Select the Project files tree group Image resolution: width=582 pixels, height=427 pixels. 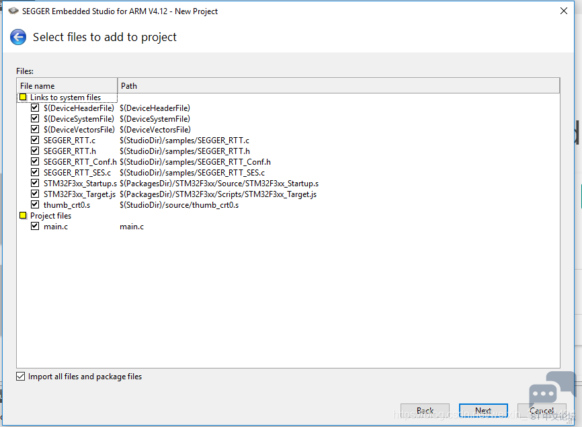point(50,216)
